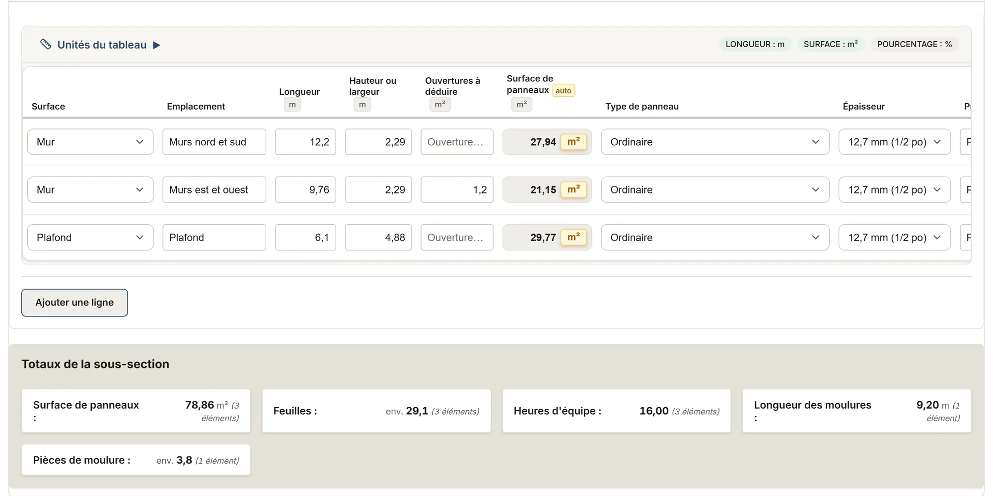This screenshot has height=496, width=993.
Task: Click the Surface de panneaux total of 78,86 m²
Action: [x=136, y=411]
